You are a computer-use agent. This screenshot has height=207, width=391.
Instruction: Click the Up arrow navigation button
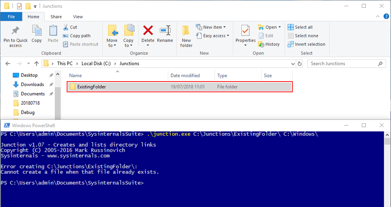coord(36,64)
